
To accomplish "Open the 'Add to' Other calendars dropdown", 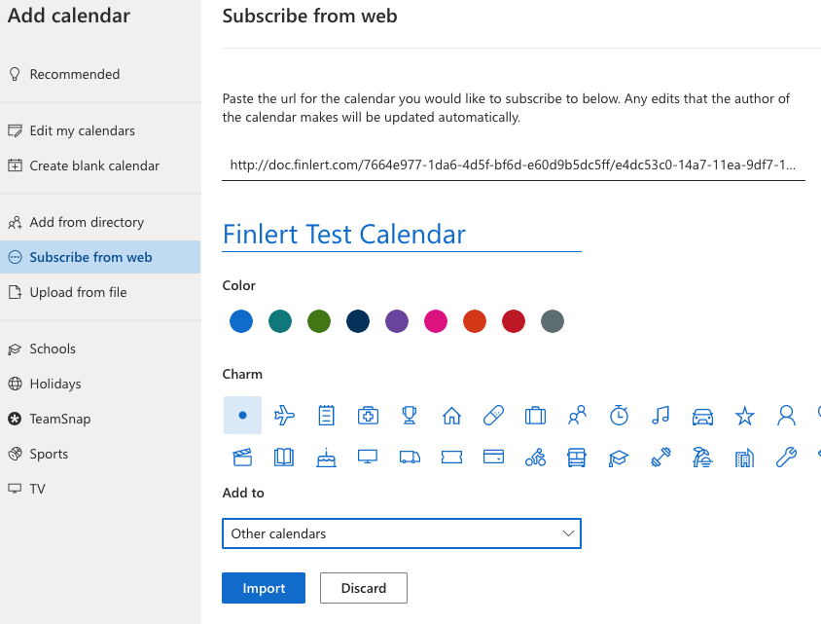I will (x=401, y=533).
